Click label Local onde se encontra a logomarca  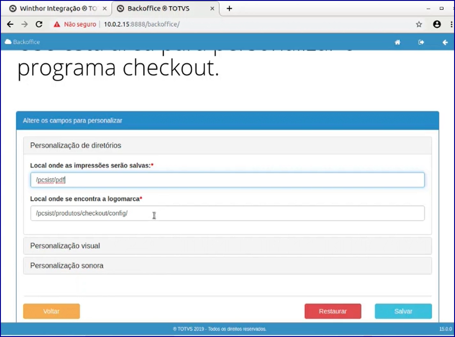pyautogui.click(x=86, y=199)
